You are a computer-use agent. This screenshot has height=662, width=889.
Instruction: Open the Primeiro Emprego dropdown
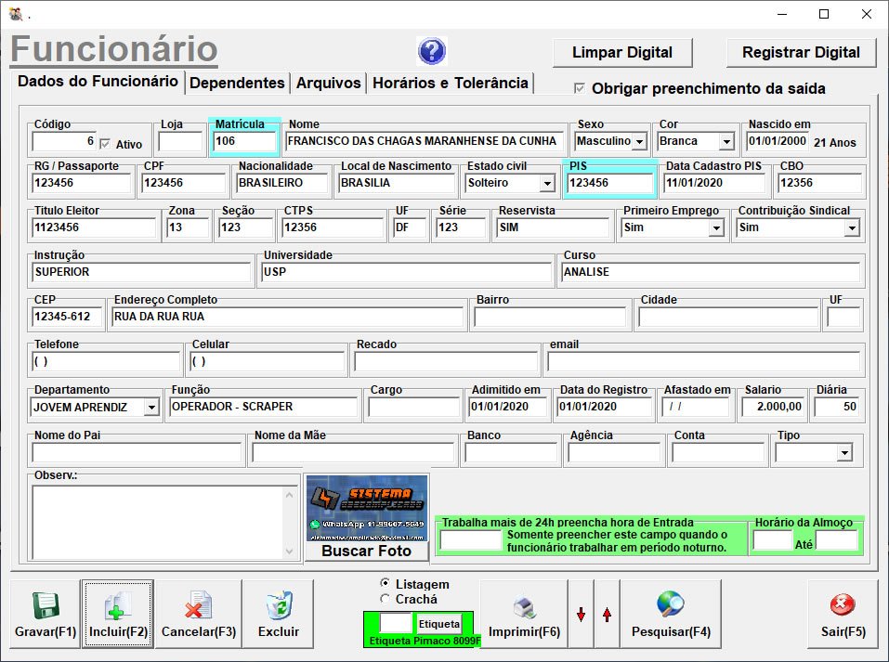coord(716,227)
